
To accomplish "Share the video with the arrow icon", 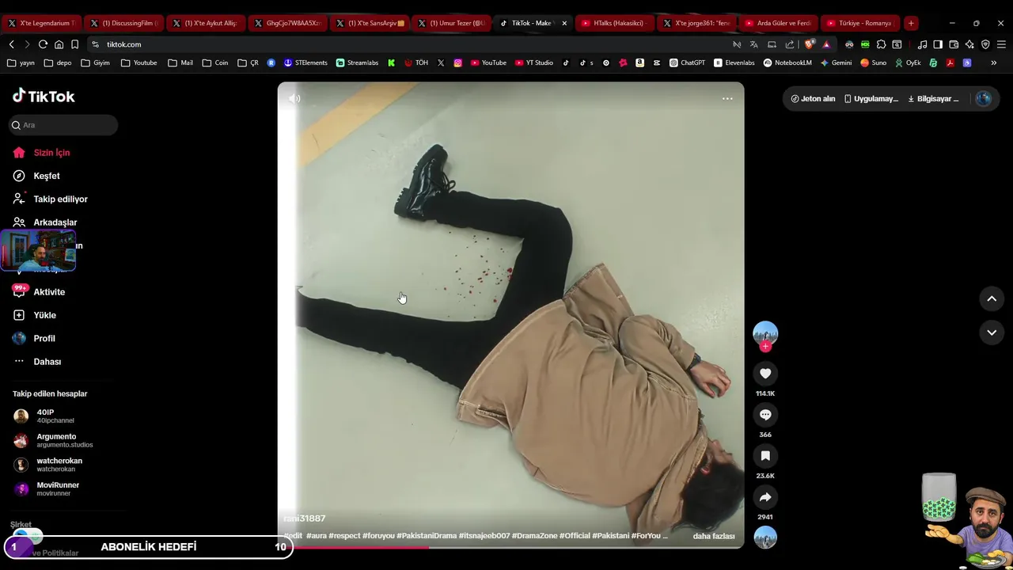I will pos(765,497).
